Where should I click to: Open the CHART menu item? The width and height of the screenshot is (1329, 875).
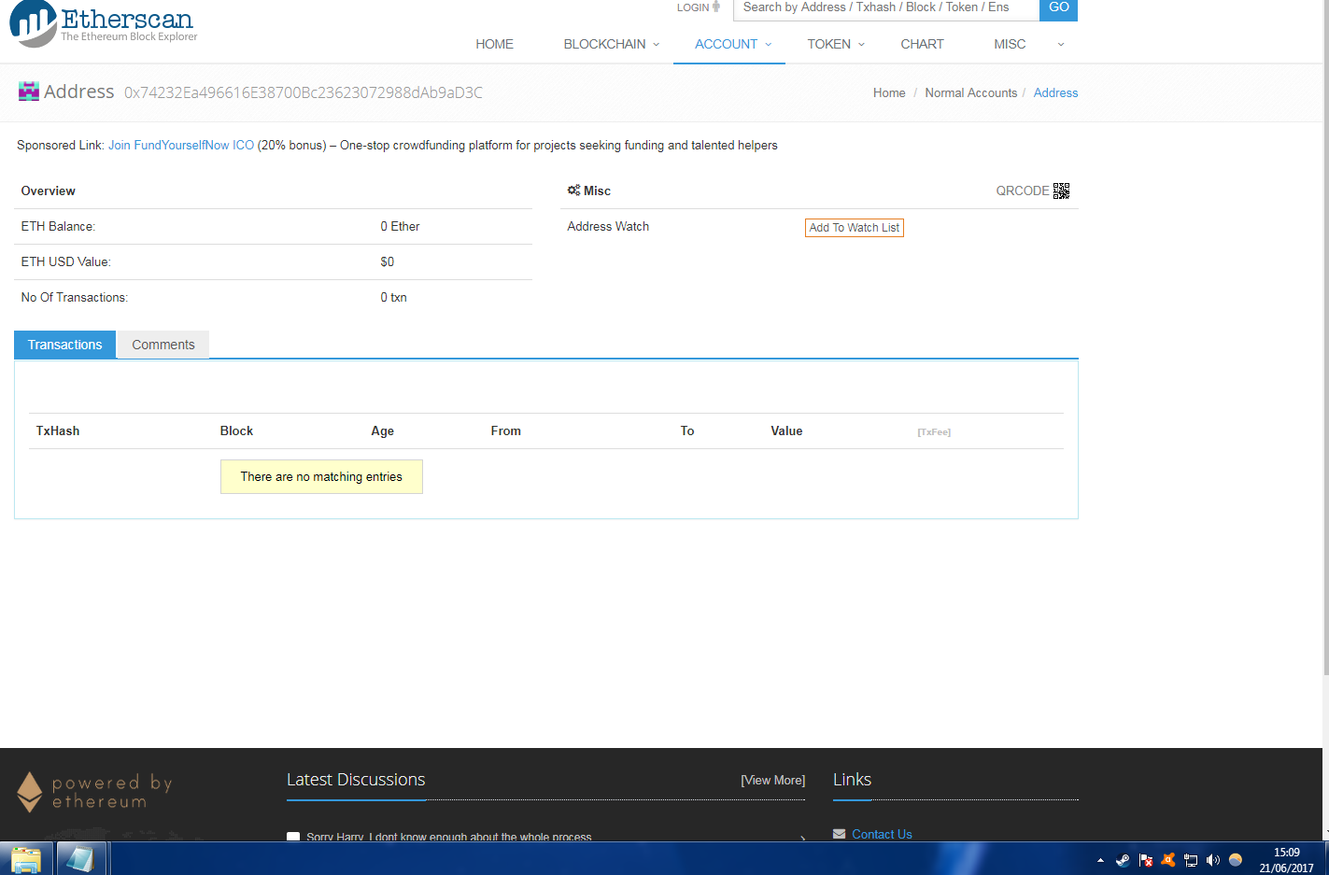pyautogui.click(x=922, y=44)
